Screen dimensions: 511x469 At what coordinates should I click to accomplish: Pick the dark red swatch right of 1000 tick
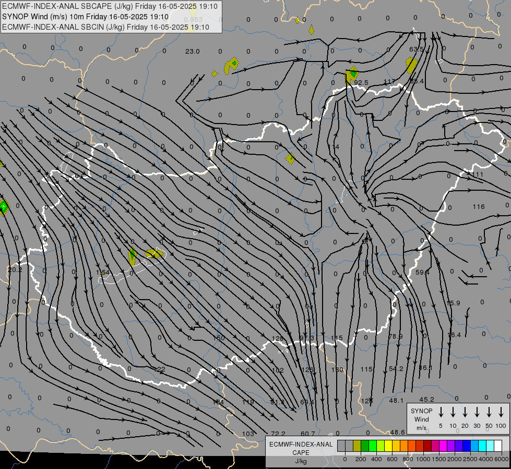[427, 446]
